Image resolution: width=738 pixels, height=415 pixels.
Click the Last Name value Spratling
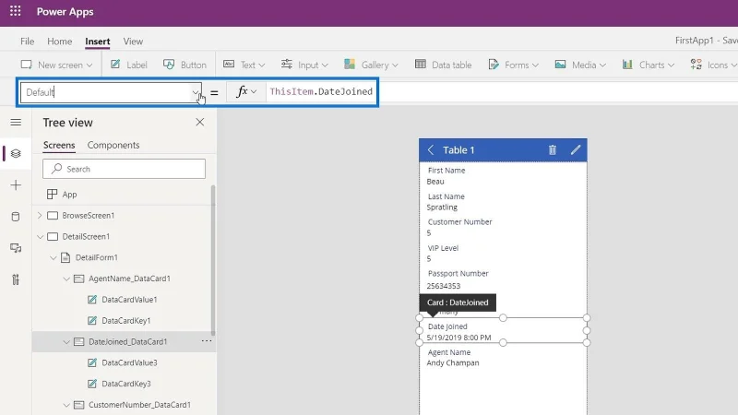(x=442, y=207)
